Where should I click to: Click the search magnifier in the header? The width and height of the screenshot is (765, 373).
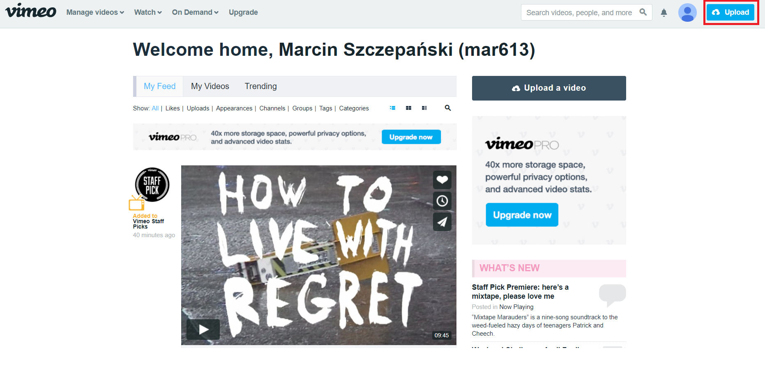(x=643, y=12)
